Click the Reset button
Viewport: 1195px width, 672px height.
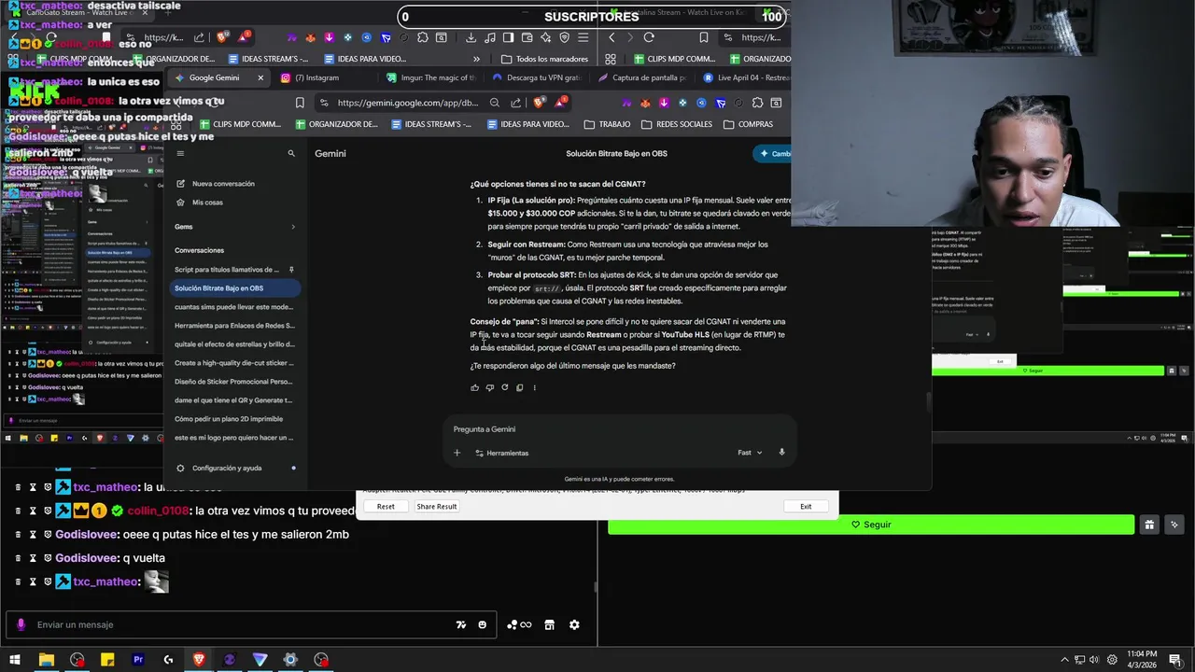(x=386, y=507)
